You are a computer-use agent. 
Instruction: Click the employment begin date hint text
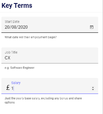click(31, 37)
